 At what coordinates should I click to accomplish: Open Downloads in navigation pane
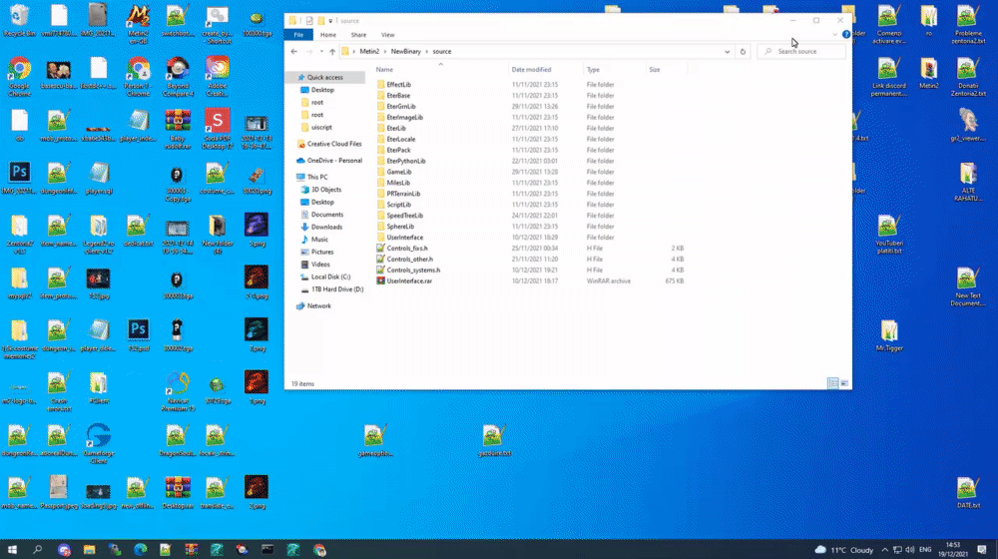point(326,228)
